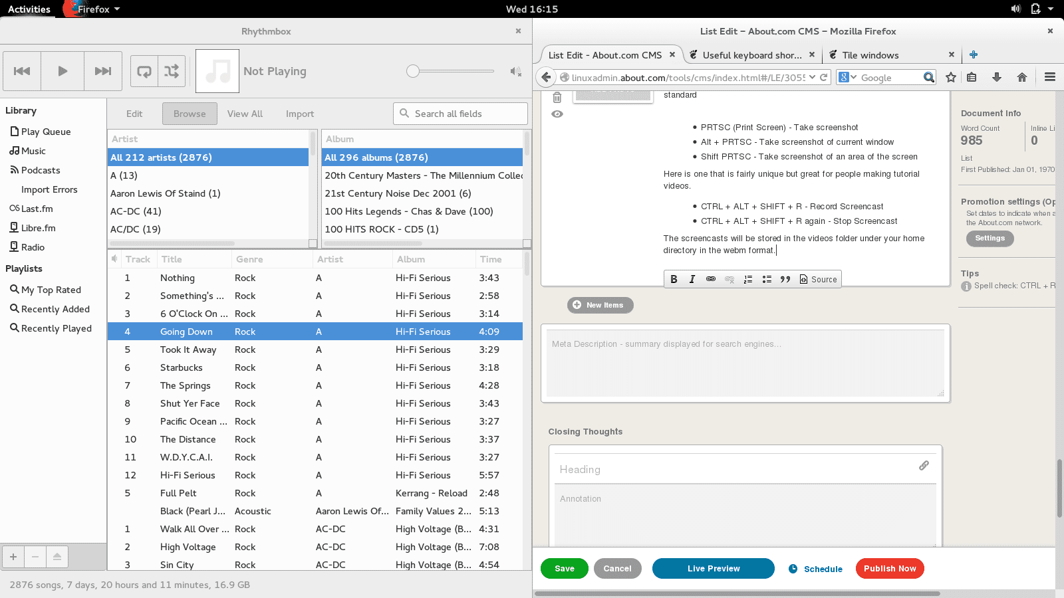Start playback with the Play button
Viewport: 1064px width, 598px height.
point(63,71)
